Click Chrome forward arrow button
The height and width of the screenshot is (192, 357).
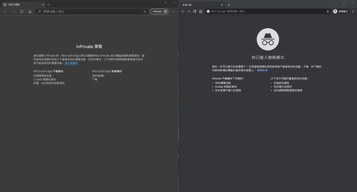pyautogui.click(x=189, y=11)
